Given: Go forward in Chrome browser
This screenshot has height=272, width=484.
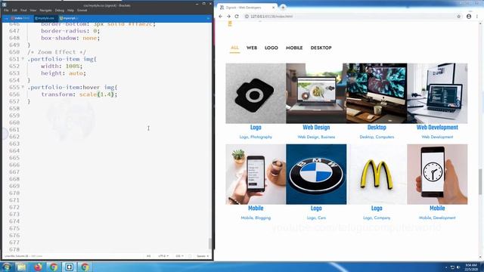Looking at the screenshot, I should [228, 17].
